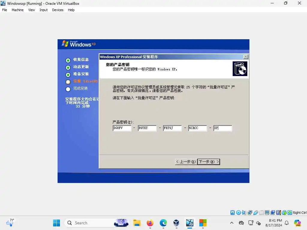Viewport: 307px width, 230px height.
Task: Open the weather widget showing 71°
Action: (10, 223)
